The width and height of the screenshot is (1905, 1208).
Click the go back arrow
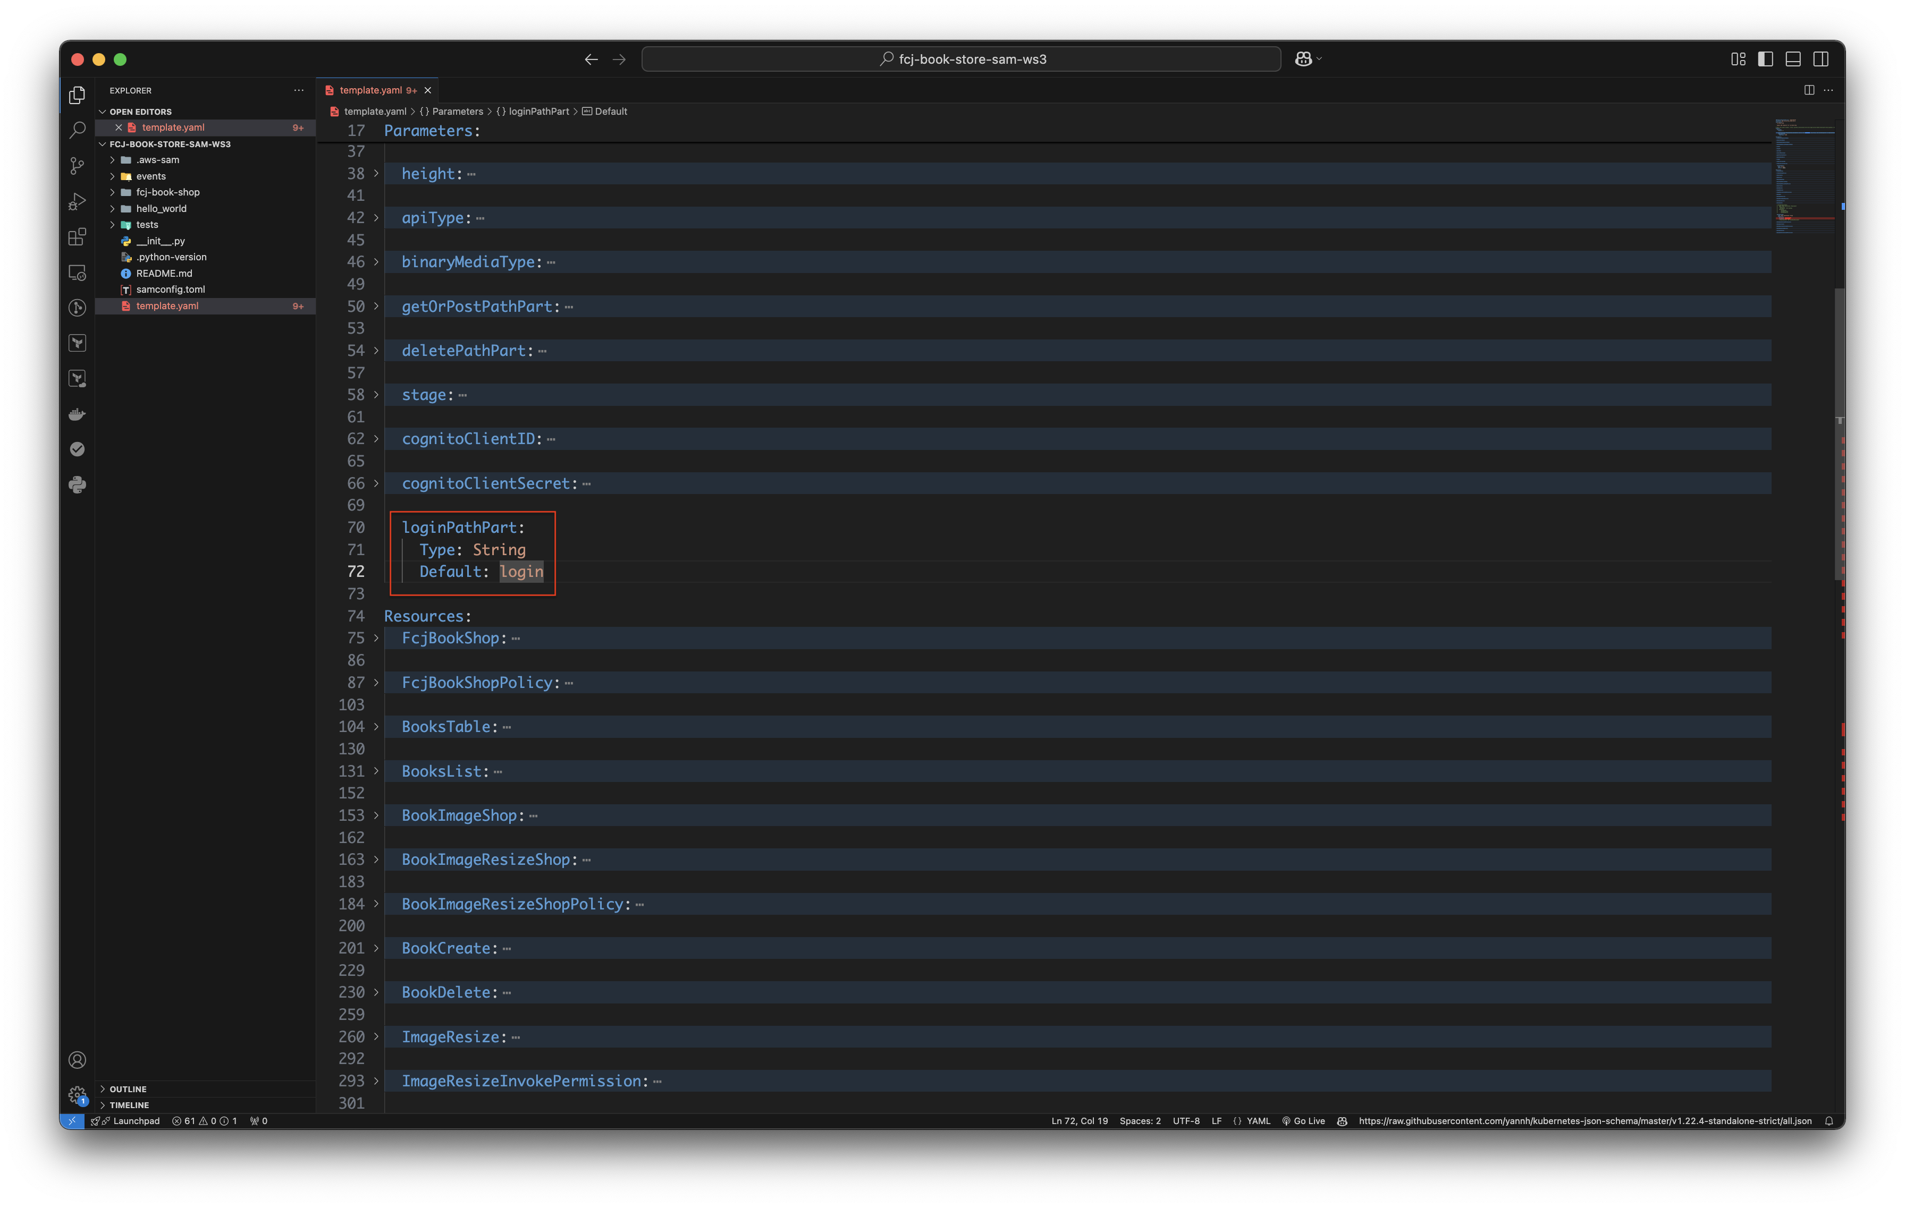click(x=591, y=59)
